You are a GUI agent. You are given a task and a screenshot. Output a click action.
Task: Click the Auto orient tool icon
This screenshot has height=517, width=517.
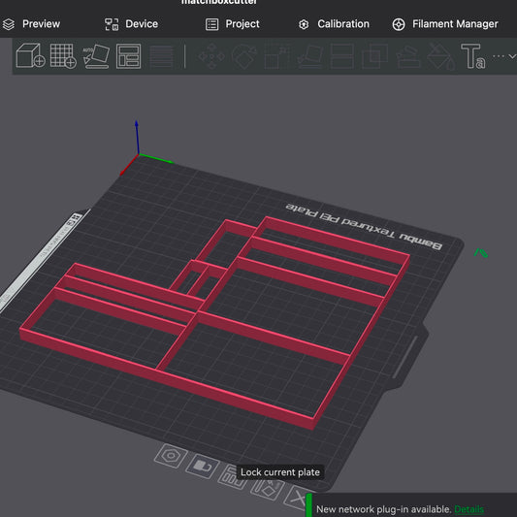tap(96, 56)
